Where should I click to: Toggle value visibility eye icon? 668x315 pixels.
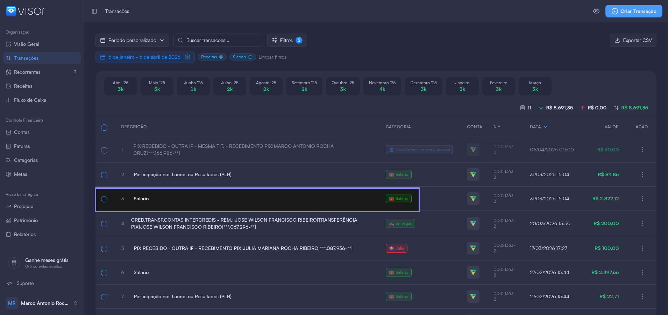(596, 11)
